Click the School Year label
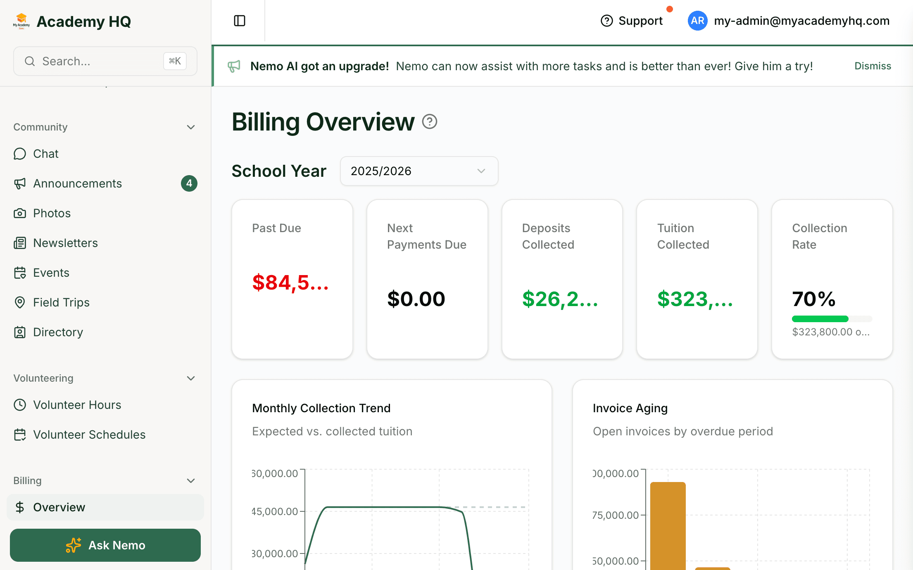The height and width of the screenshot is (570, 913). (x=279, y=171)
